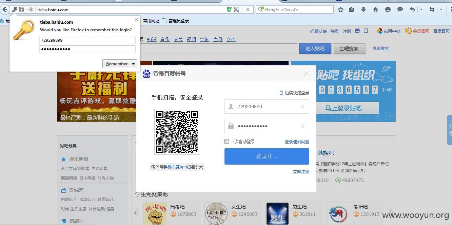Click Remember to save the login
452x225 pixels.
point(117,64)
